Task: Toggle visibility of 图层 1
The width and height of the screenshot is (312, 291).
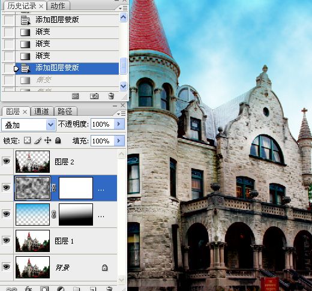Action: click(7, 240)
